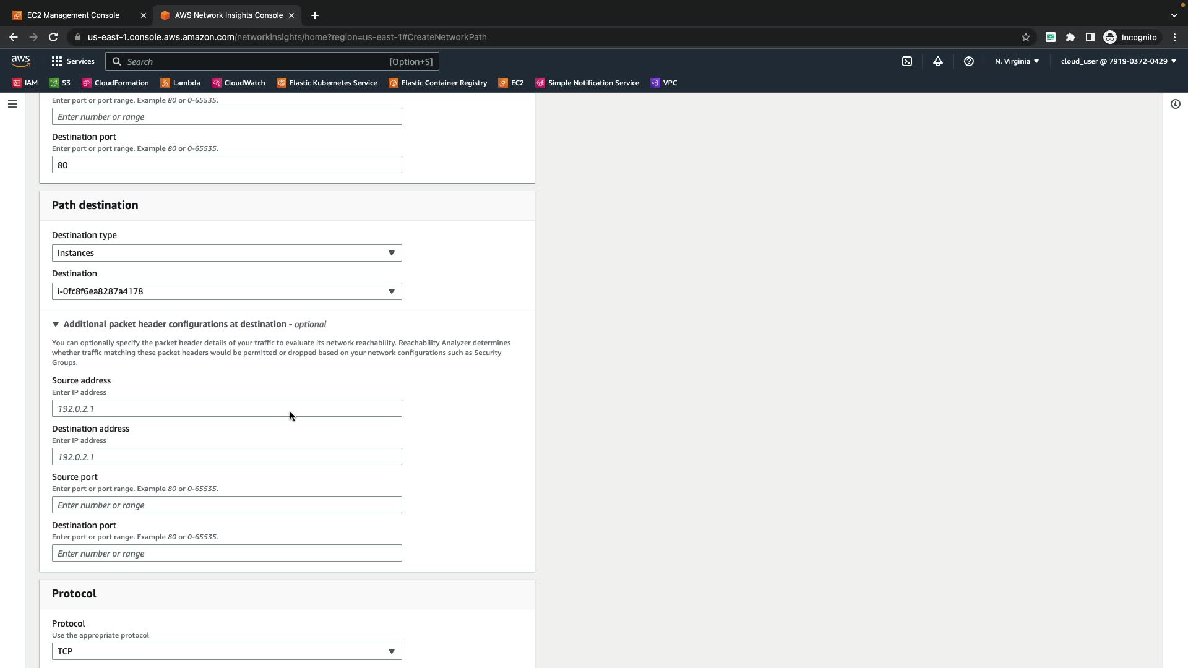
Task: Reload the page
Action: [x=53, y=37]
